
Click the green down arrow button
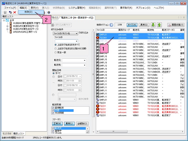pyautogui.click(x=153, y=25)
